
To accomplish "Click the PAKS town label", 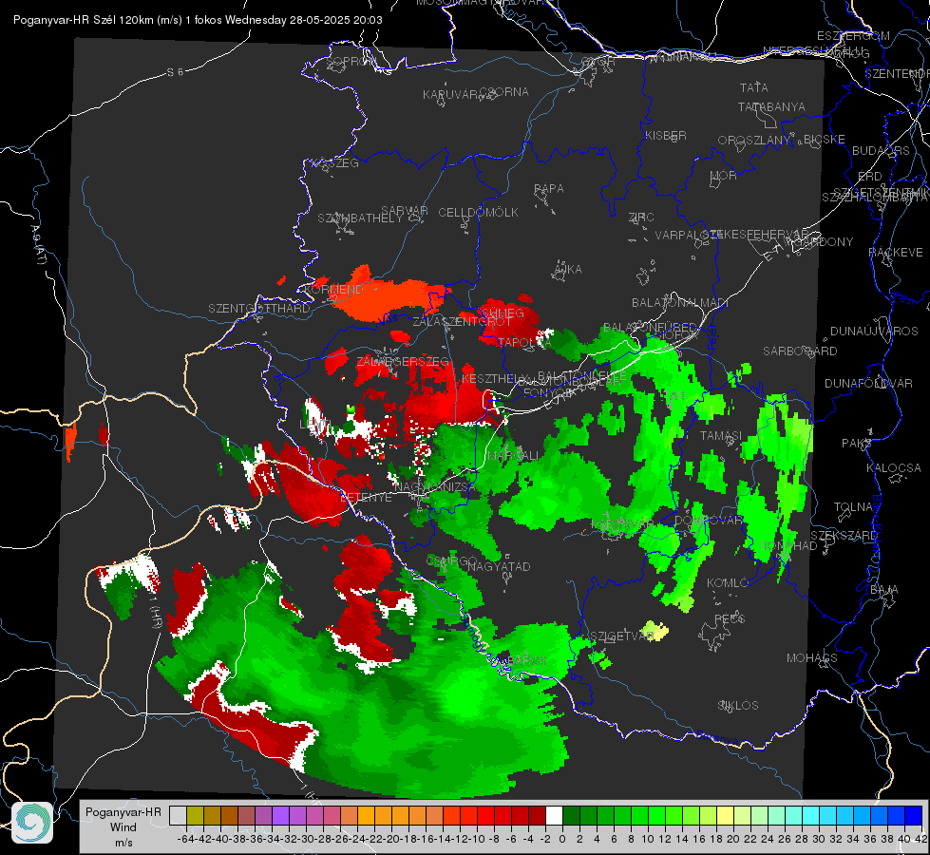I will coord(857,444).
